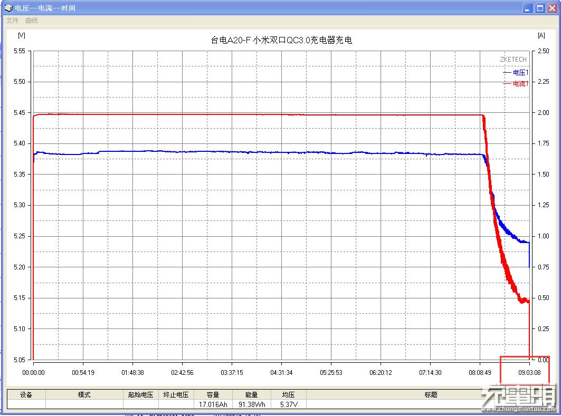Close the 电压--电流--时间 window

(552, 8)
